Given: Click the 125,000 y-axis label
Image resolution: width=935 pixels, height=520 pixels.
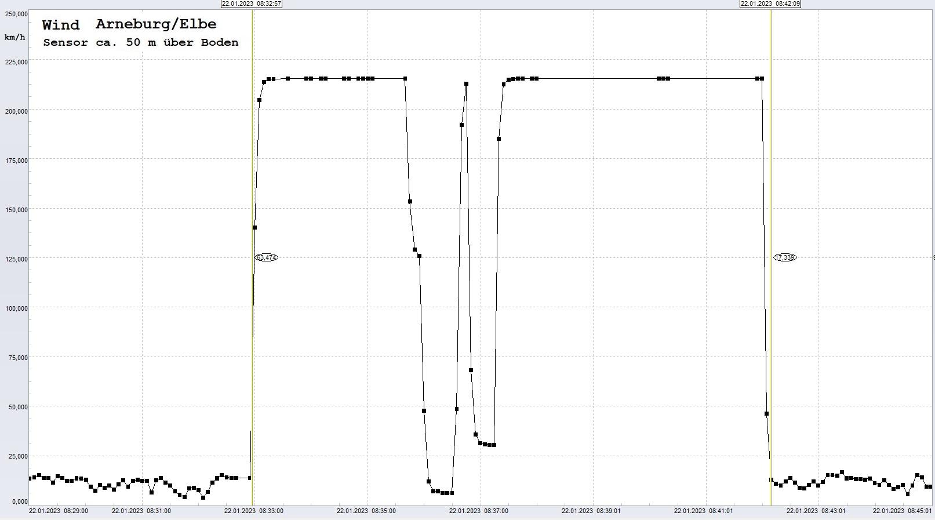Looking at the screenshot, I should 16,259.
